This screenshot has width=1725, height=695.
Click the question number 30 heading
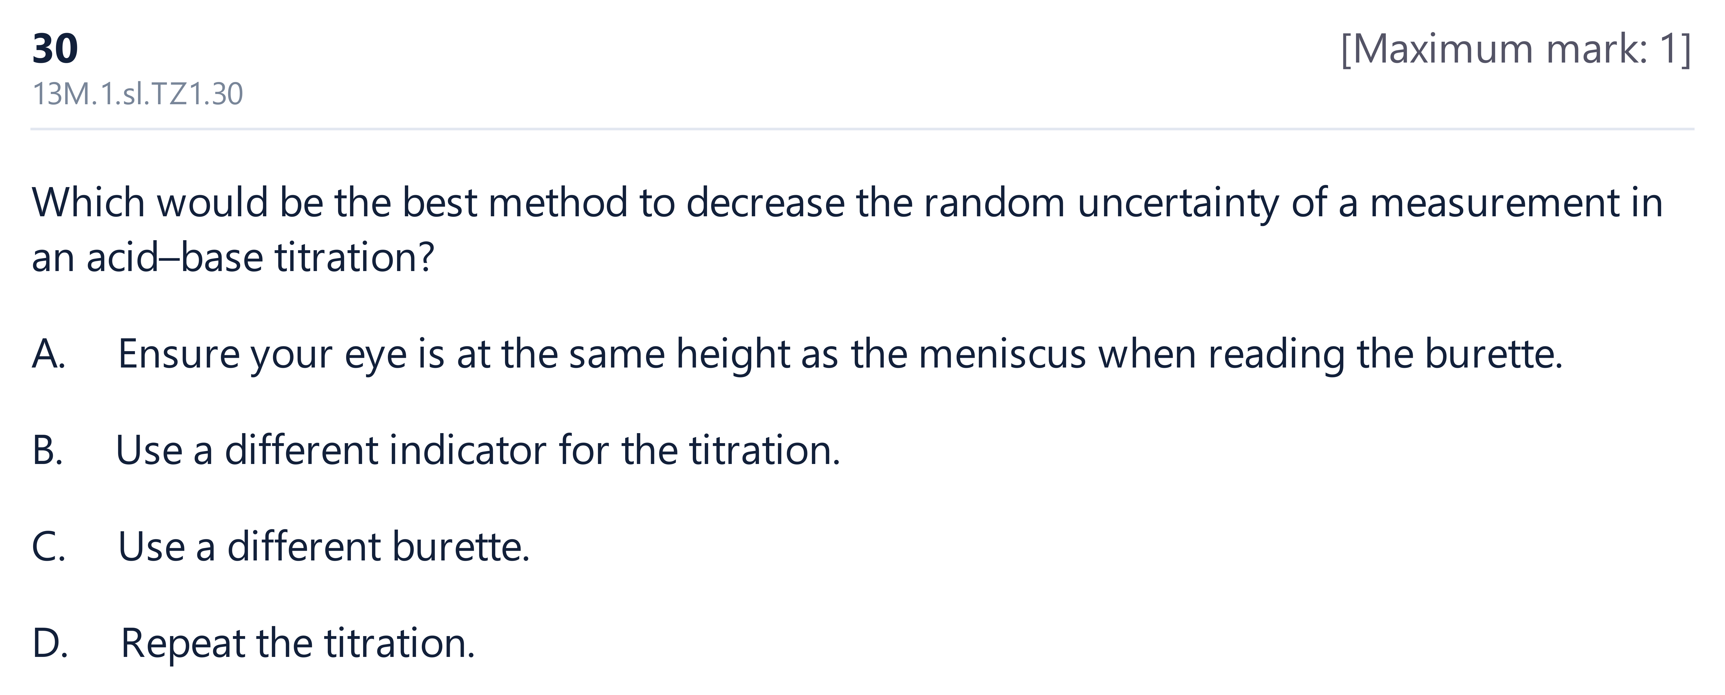pyautogui.click(x=55, y=49)
